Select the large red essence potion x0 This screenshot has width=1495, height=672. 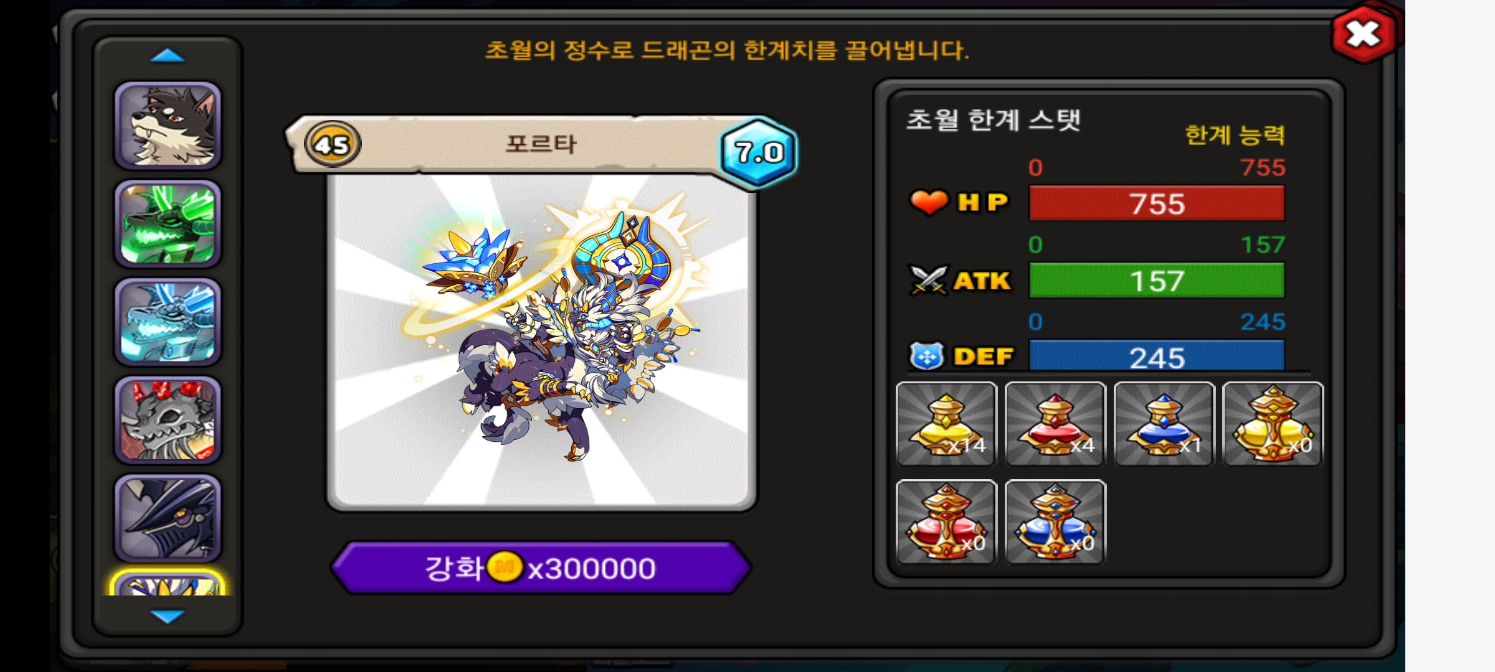[x=946, y=522]
